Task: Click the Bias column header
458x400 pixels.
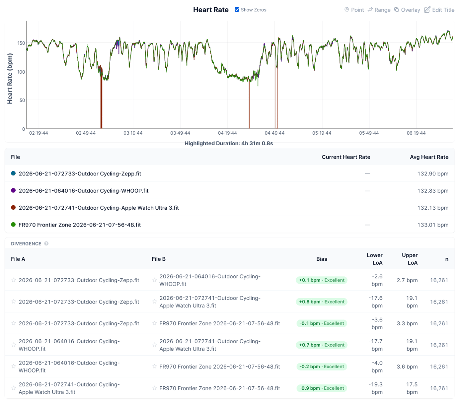Action: 322,259
